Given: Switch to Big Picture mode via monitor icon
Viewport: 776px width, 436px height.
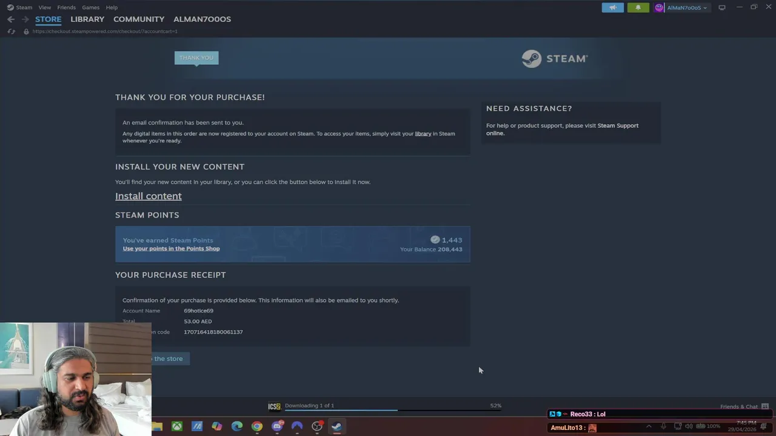Looking at the screenshot, I should click(x=722, y=8).
